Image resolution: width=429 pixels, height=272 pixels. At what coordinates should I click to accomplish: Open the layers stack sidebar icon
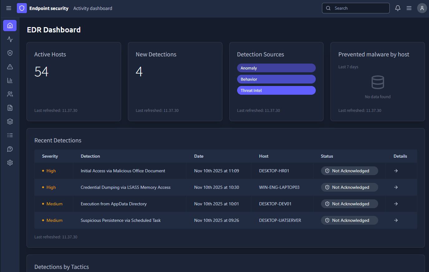[10, 122]
